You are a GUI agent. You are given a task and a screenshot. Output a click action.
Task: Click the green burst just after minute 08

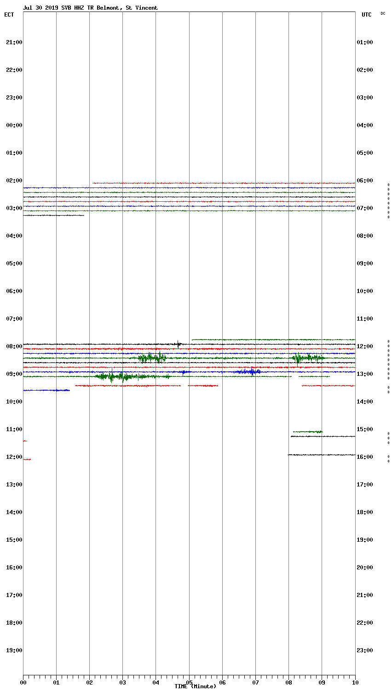pos(308,358)
